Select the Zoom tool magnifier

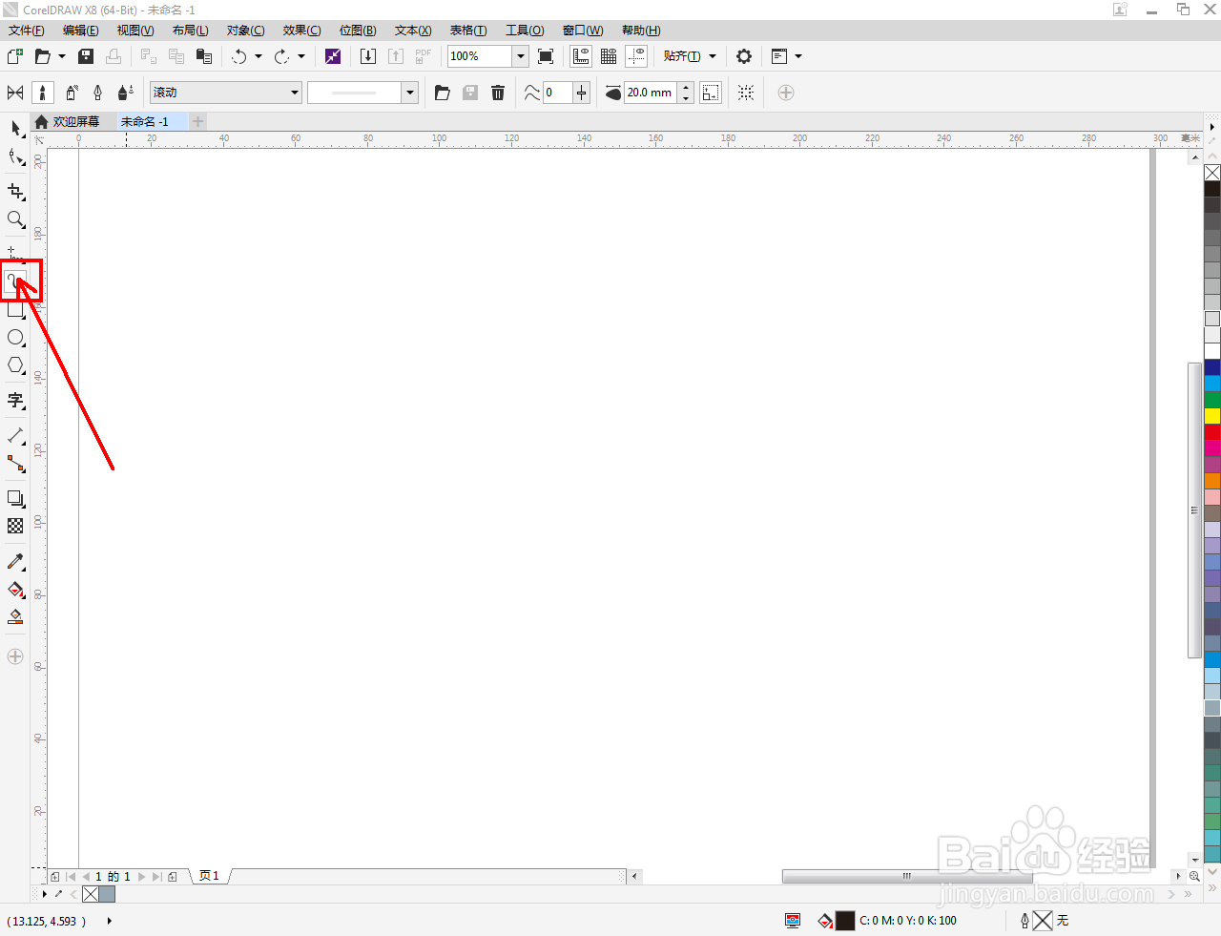(15, 219)
